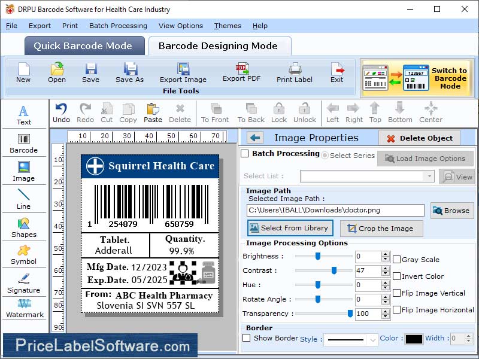The height and width of the screenshot is (359, 479).
Task: Enable Show Border checkbox
Action: point(246,338)
